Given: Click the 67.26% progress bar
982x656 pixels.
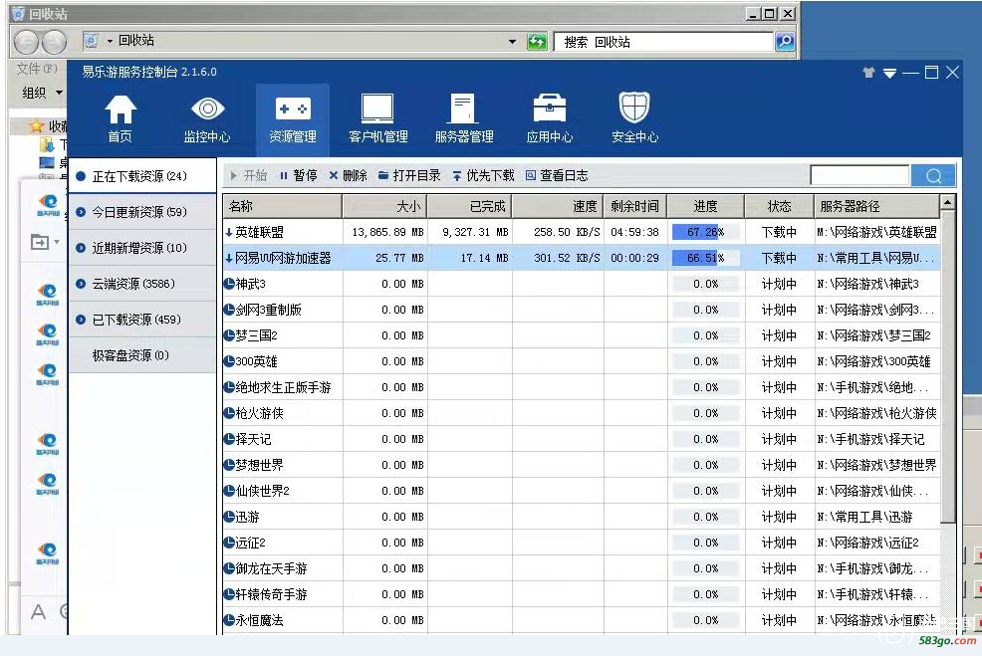Looking at the screenshot, I should [x=706, y=232].
